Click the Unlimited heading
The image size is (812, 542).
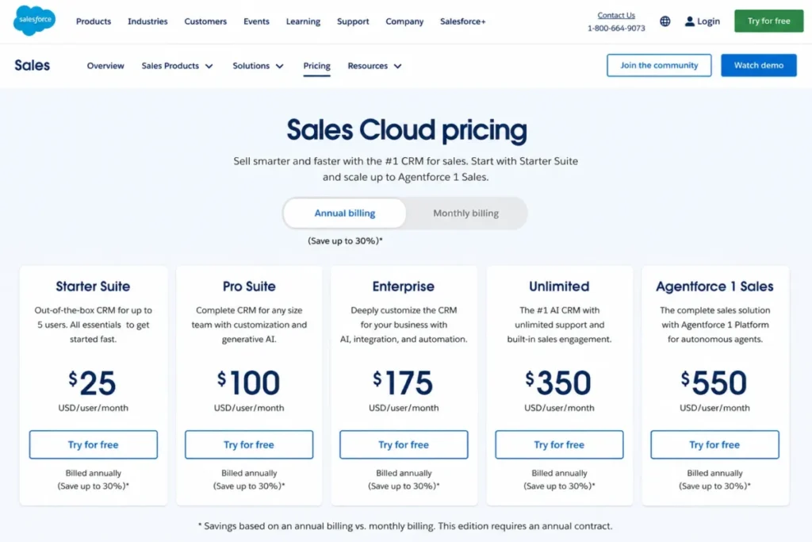pyautogui.click(x=559, y=286)
